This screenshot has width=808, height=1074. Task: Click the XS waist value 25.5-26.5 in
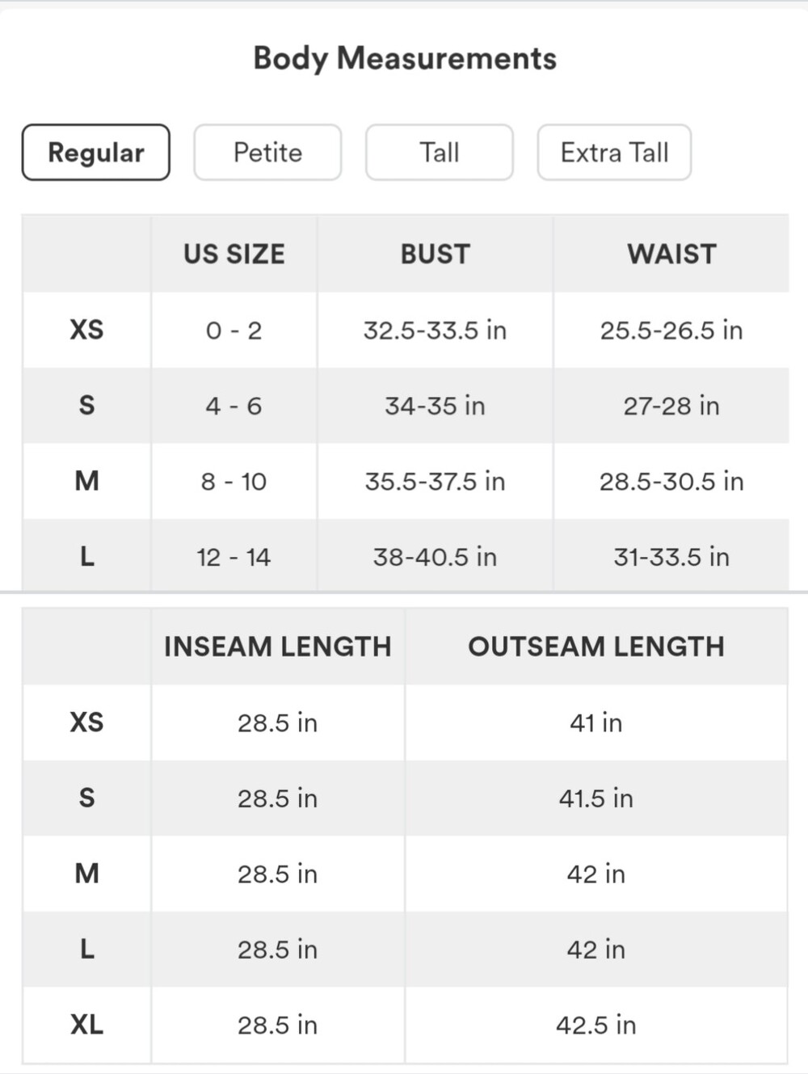[x=671, y=330]
